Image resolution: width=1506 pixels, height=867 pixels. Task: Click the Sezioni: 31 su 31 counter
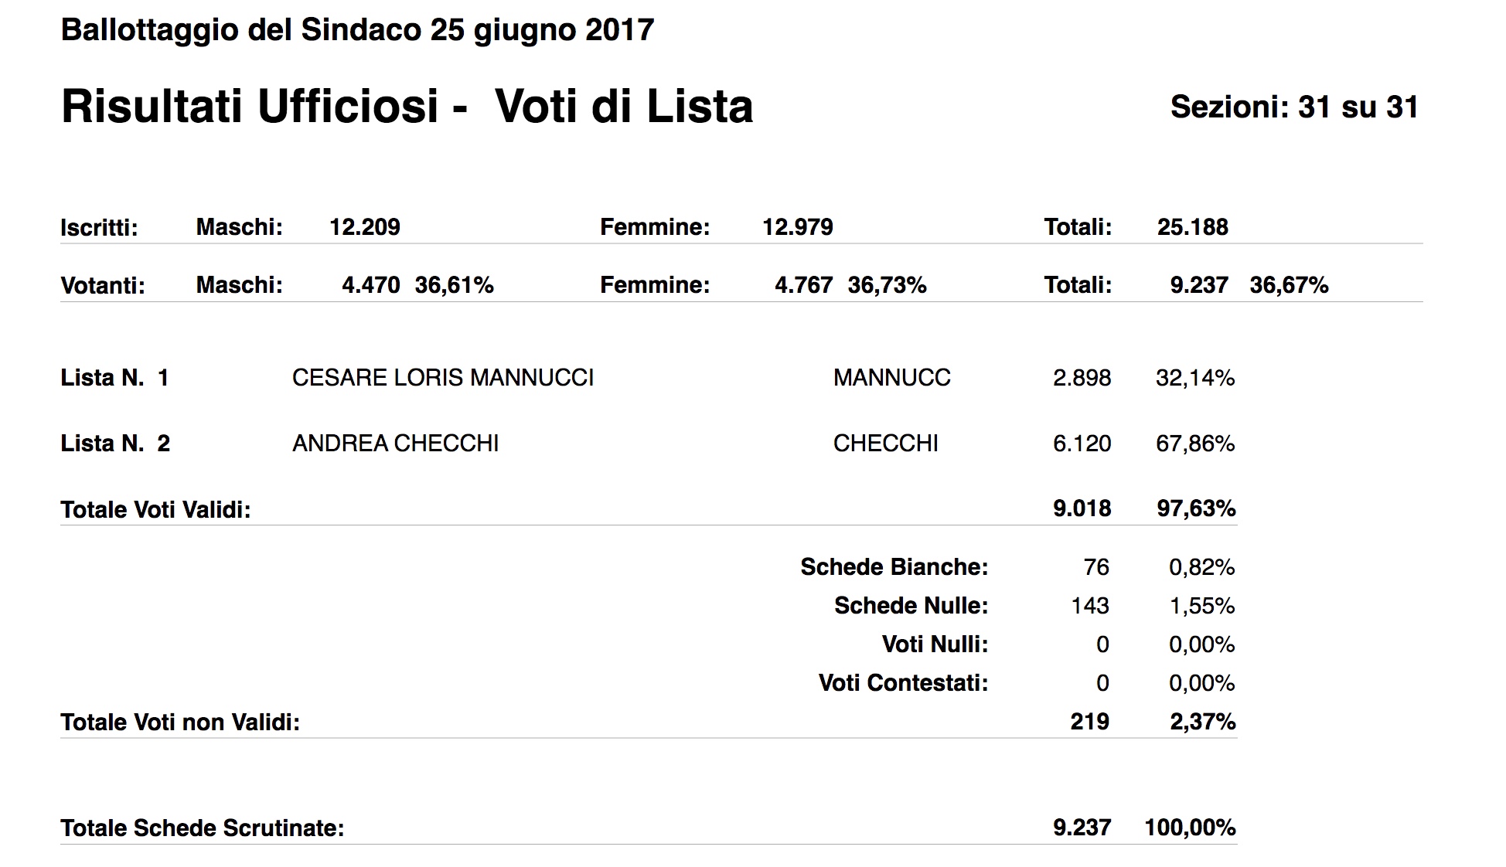click(x=1294, y=107)
